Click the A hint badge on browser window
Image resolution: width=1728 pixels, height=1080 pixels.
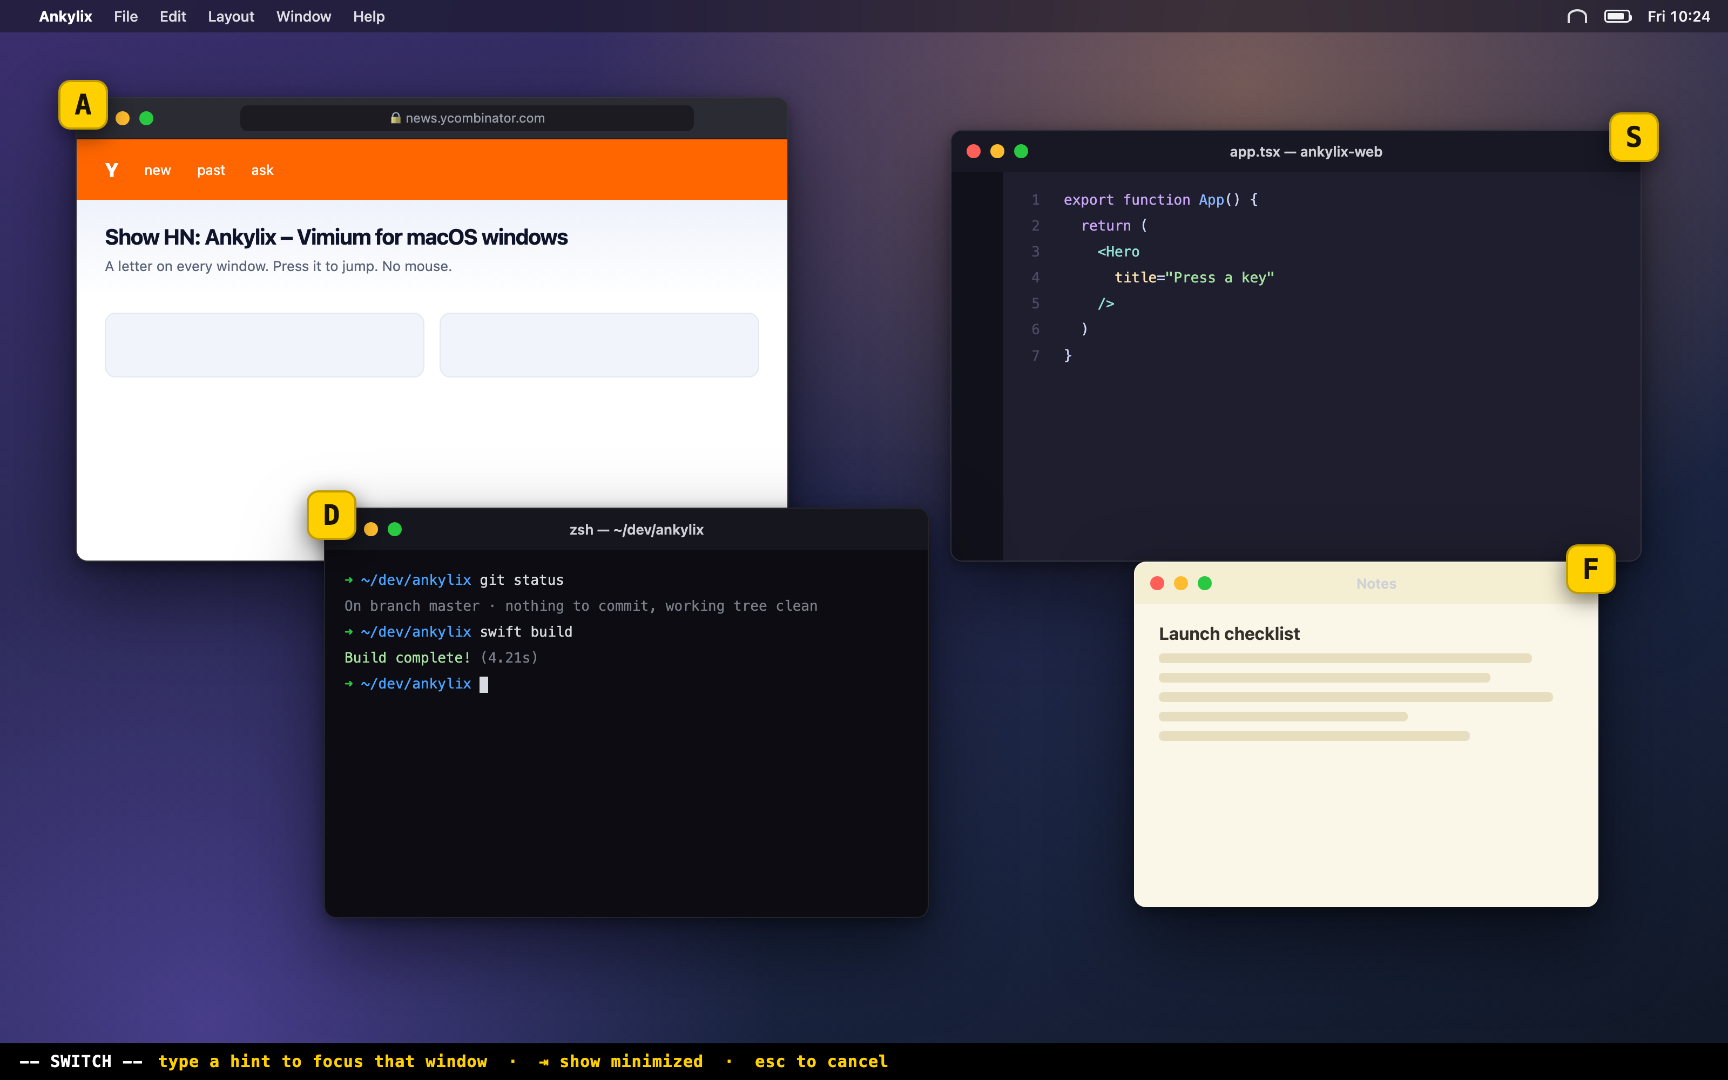tap(83, 105)
